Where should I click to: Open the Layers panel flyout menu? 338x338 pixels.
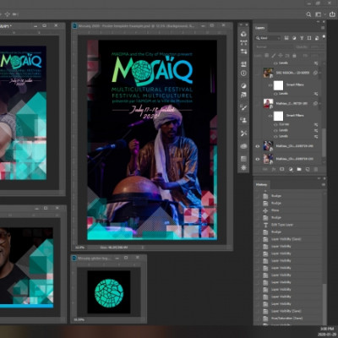[323, 28]
